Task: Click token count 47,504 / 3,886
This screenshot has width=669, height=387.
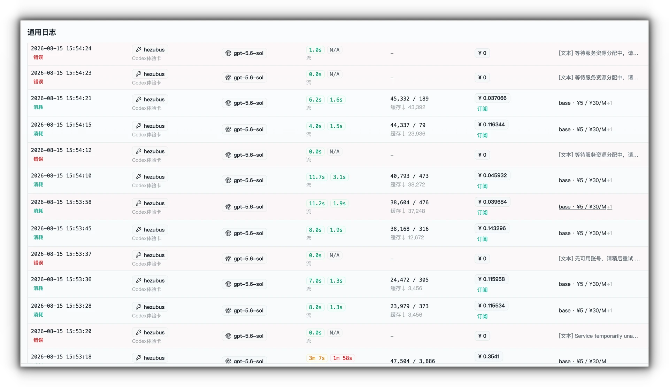Action: point(413,361)
